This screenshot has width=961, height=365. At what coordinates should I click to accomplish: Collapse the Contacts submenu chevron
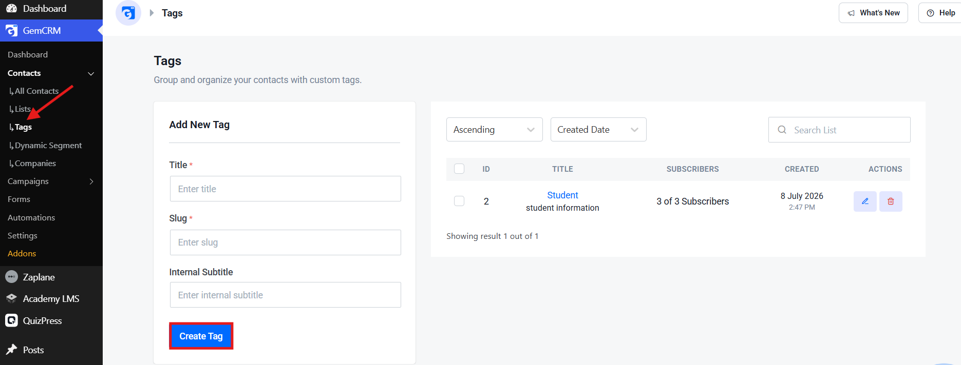[x=91, y=73]
